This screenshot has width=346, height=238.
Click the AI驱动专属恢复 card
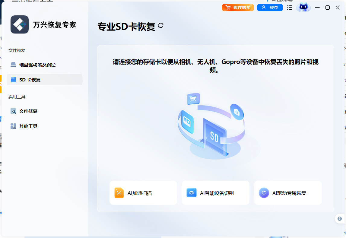(288, 193)
